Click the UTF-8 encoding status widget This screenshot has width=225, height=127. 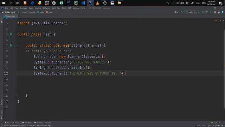(x=209, y=126)
